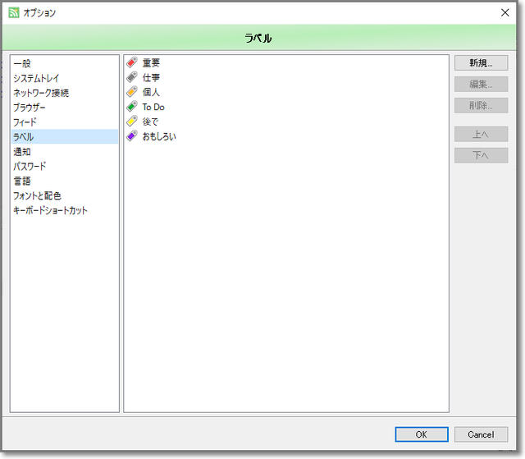The height and width of the screenshot is (459, 525).
Task: Click the green tag icon for To Do
Action: coord(132,107)
